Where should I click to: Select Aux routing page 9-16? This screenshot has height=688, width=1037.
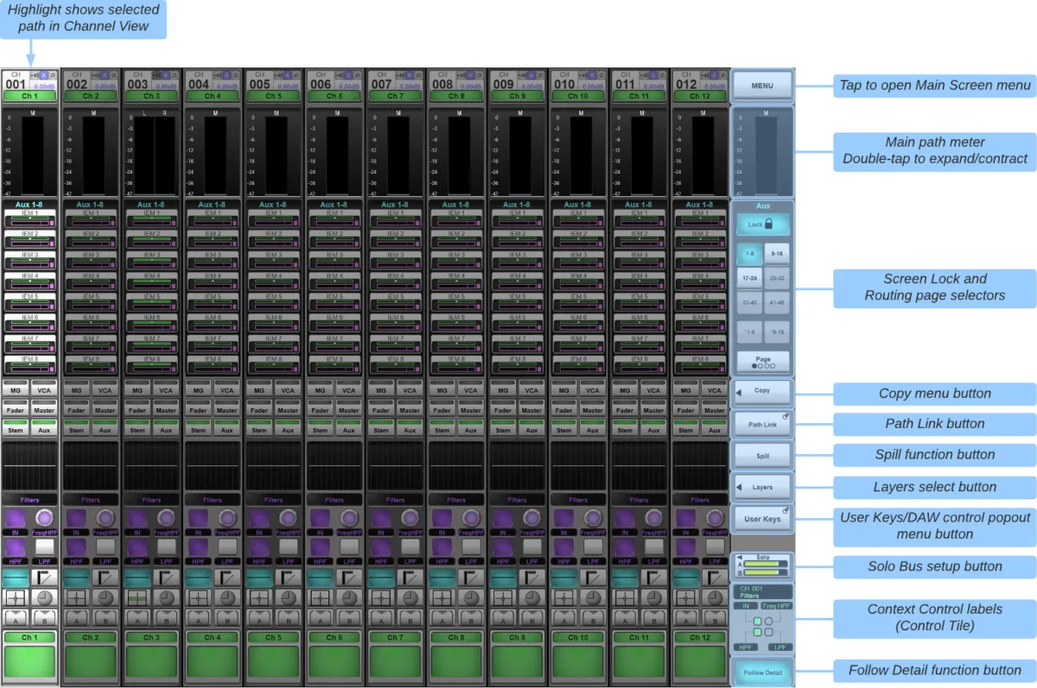[776, 254]
